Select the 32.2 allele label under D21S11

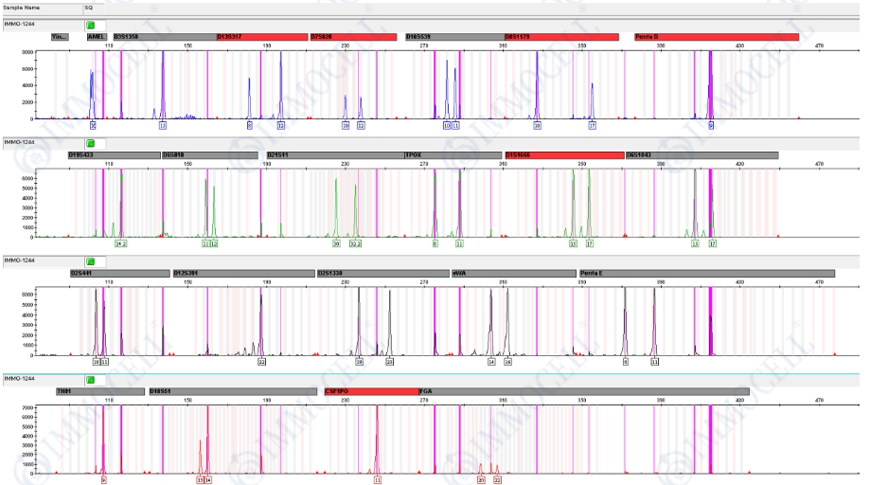point(356,243)
